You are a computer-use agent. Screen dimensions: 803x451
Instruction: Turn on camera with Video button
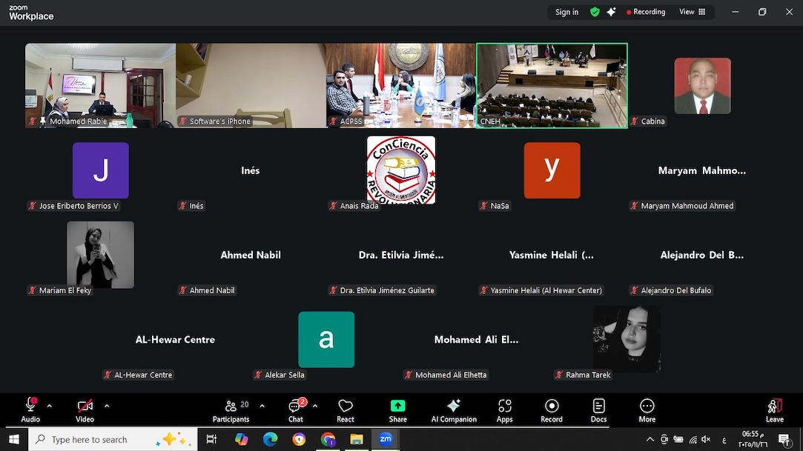85,410
